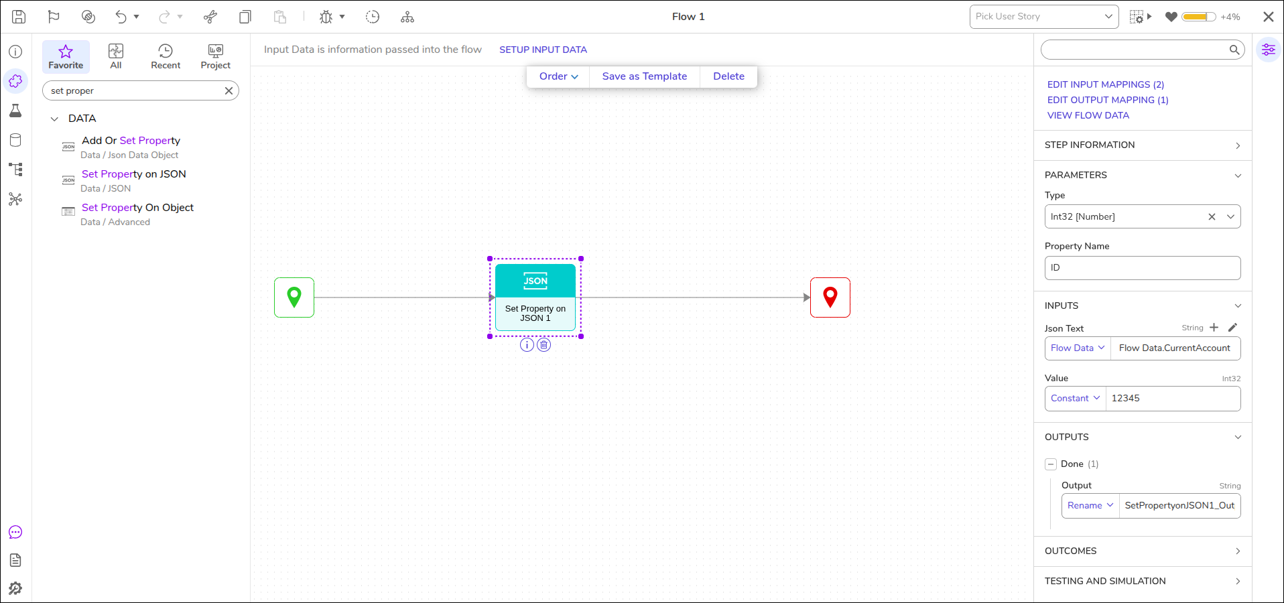Viewport: 1284px width, 603px height.
Task: Click SETUP INPUT DATA link
Action: click(543, 50)
